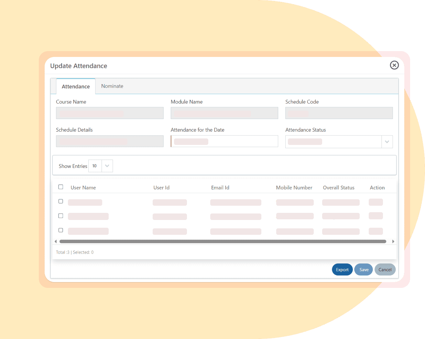Click the Save button
Image resolution: width=425 pixels, height=339 pixels.
364,270
